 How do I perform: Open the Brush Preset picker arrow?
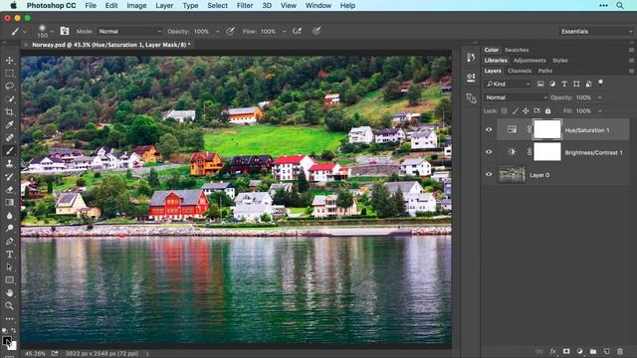tap(52, 31)
